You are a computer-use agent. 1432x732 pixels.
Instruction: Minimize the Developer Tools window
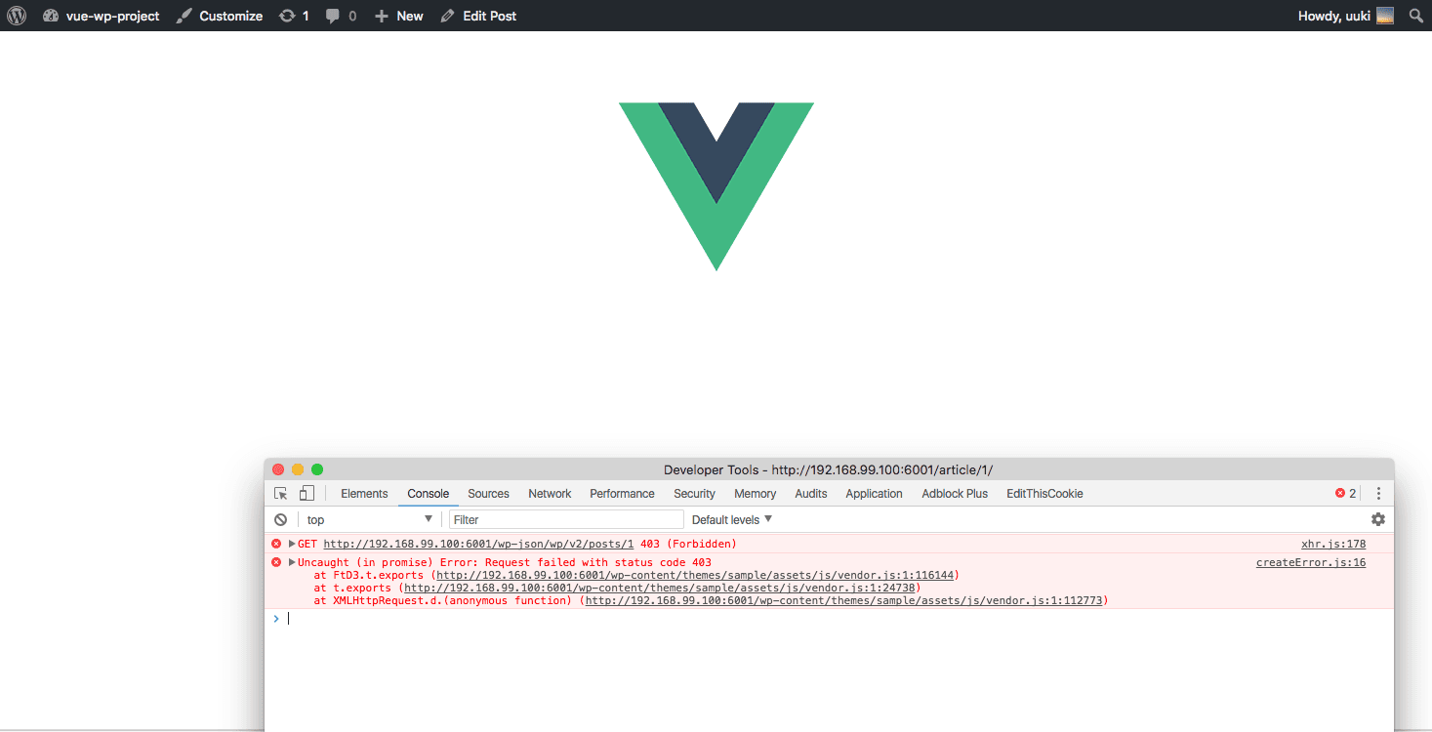[x=298, y=469]
